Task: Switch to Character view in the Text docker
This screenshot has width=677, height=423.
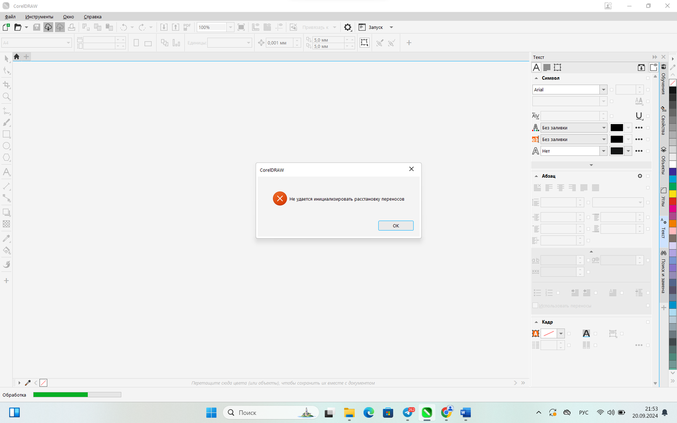Action: pyautogui.click(x=536, y=67)
